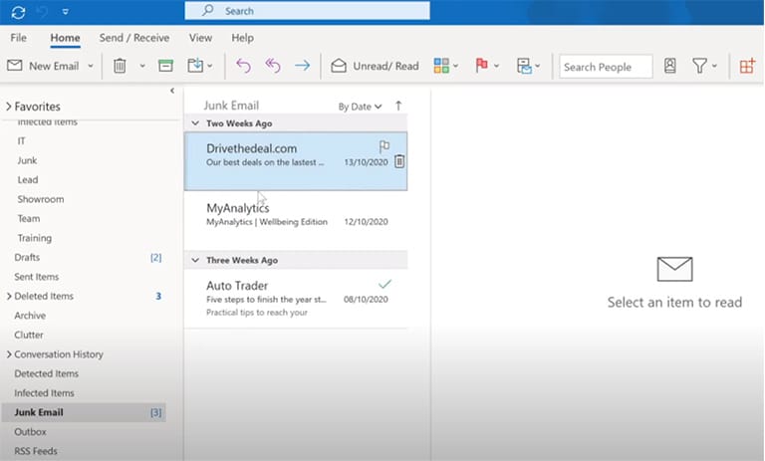Click the Search People field
The width and height of the screenshot is (765, 461).
[x=606, y=67]
